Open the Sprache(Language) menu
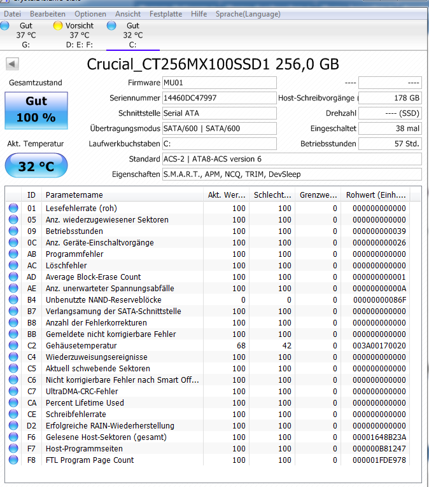 click(x=248, y=14)
